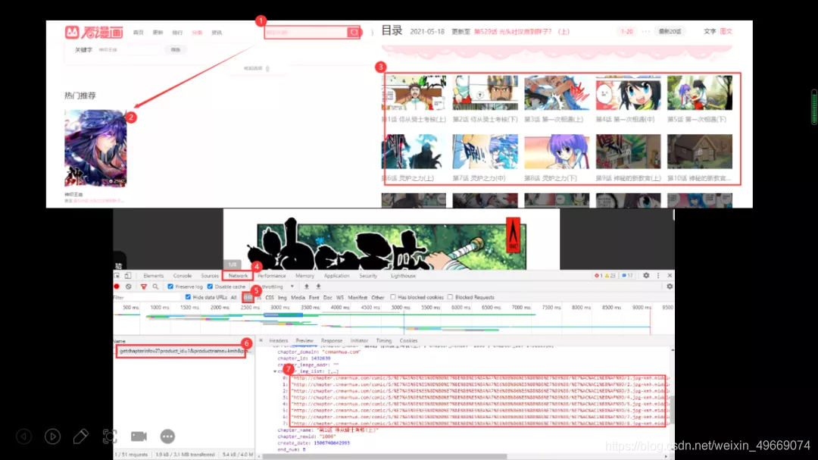Image resolution: width=818 pixels, height=460 pixels.
Task: Open DevTools settings gear in the tab bar
Action: (x=646, y=276)
